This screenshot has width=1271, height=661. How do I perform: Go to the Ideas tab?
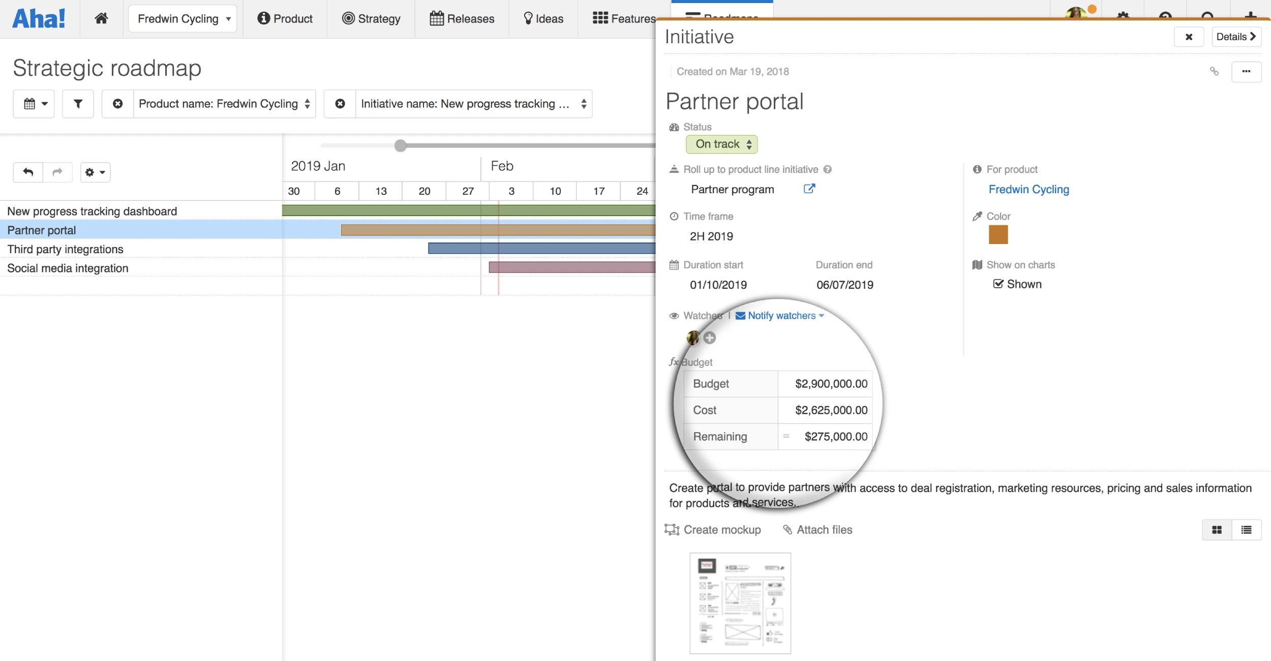click(543, 19)
